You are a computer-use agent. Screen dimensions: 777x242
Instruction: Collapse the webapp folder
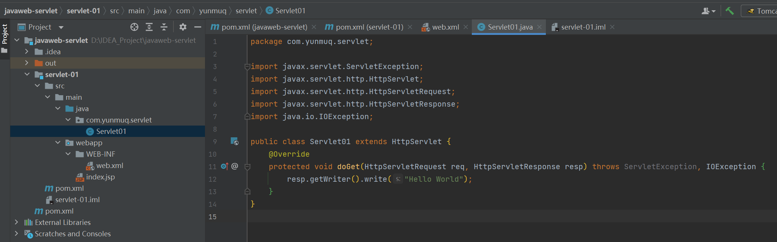coord(58,143)
